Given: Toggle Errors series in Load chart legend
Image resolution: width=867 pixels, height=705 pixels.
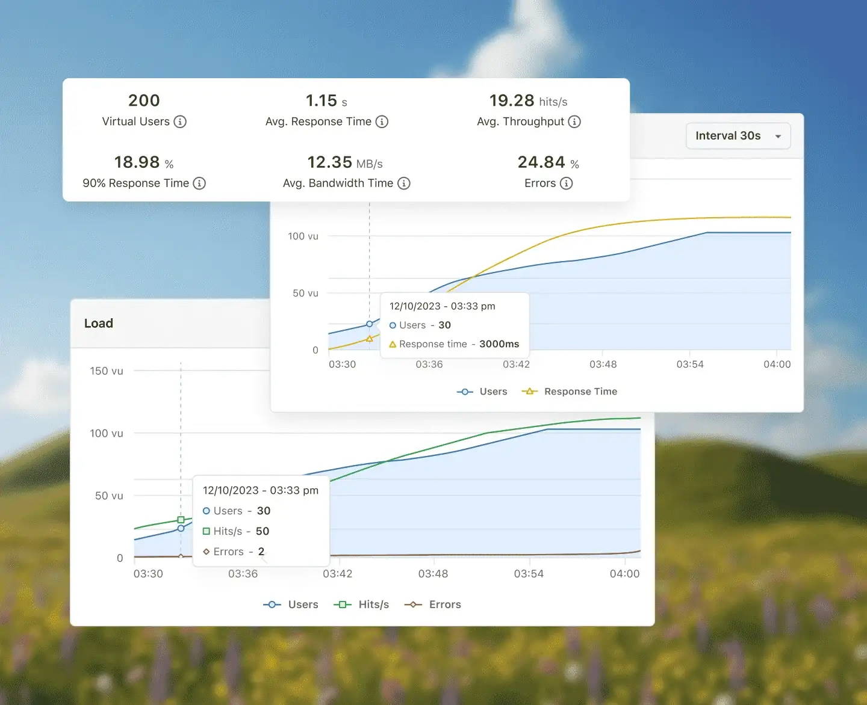Looking at the screenshot, I should pyautogui.click(x=433, y=605).
